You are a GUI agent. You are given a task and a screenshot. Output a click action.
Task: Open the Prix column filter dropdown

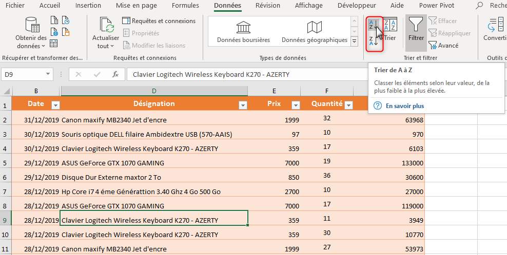[x=296, y=105]
